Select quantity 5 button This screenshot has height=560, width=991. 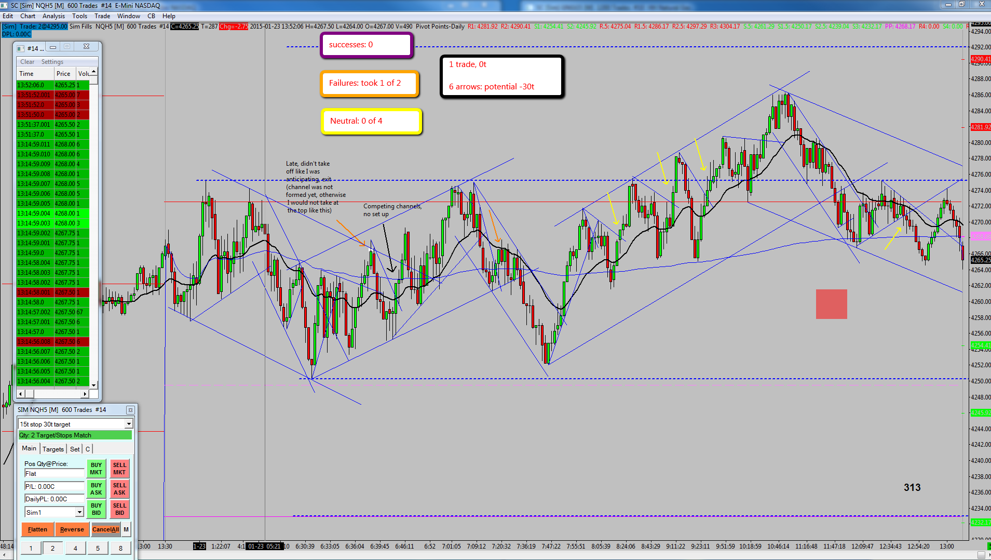click(98, 548)
